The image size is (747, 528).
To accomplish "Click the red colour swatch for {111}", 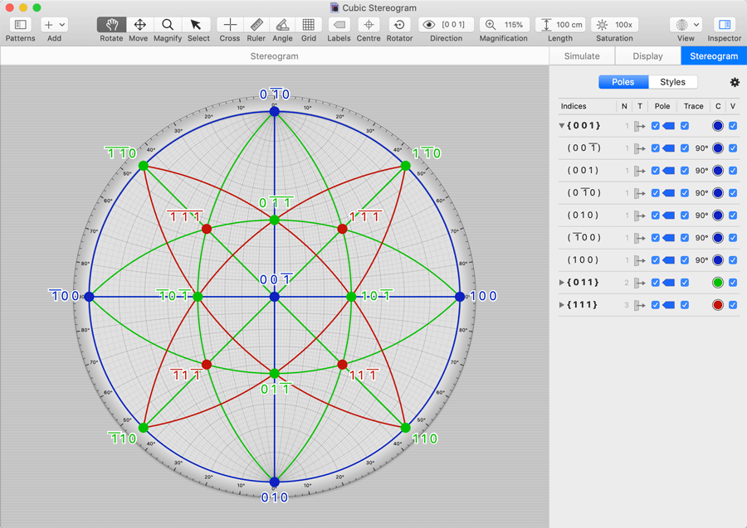I will click(x=718, y=305).
